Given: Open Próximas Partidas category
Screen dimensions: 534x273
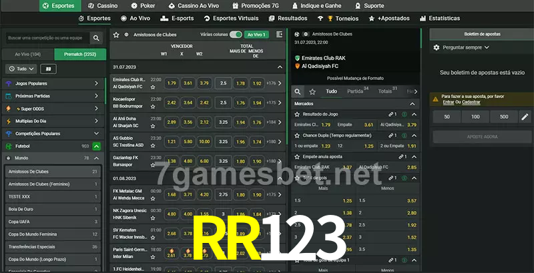Looking at the screenshot, I should (53, 96).
